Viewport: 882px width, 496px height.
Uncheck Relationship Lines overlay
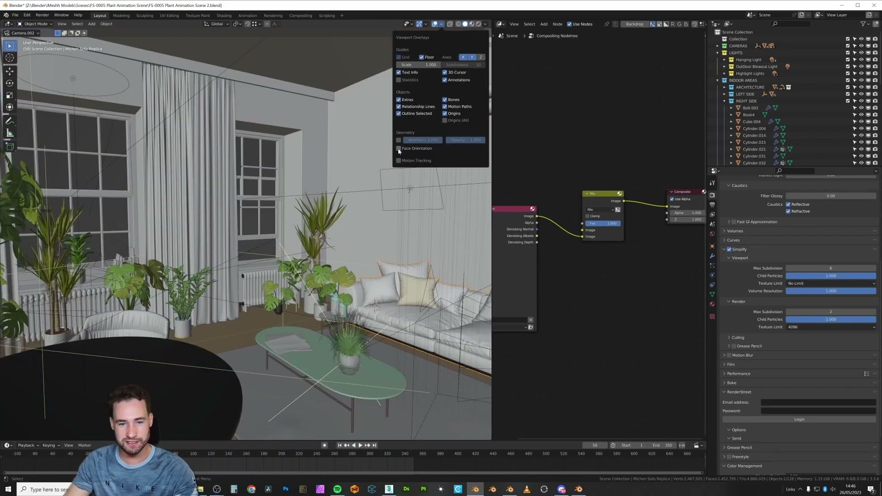coord(399,107)
